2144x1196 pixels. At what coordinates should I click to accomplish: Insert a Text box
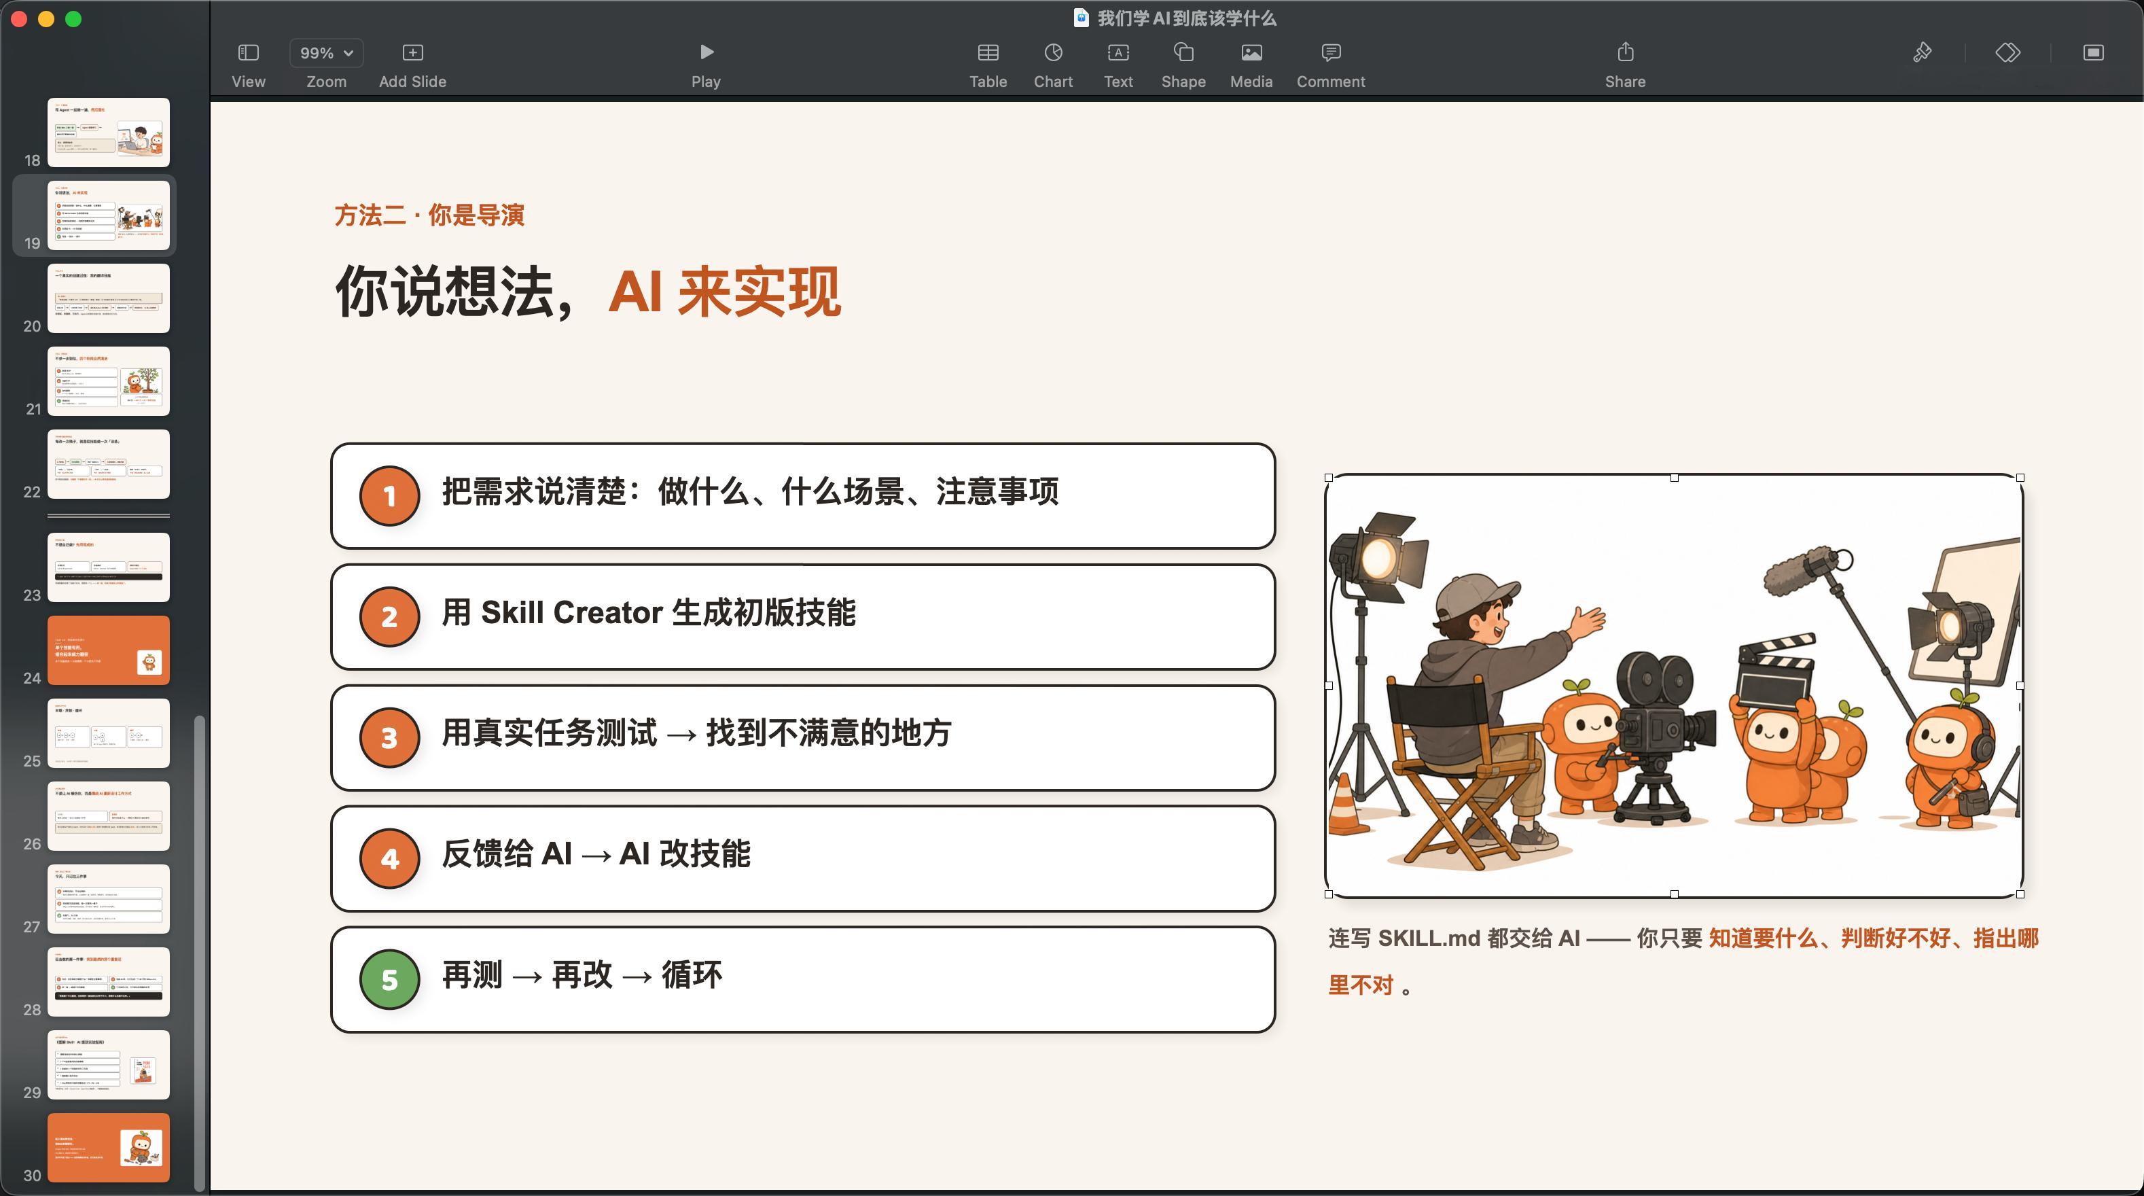[1119, 65]
